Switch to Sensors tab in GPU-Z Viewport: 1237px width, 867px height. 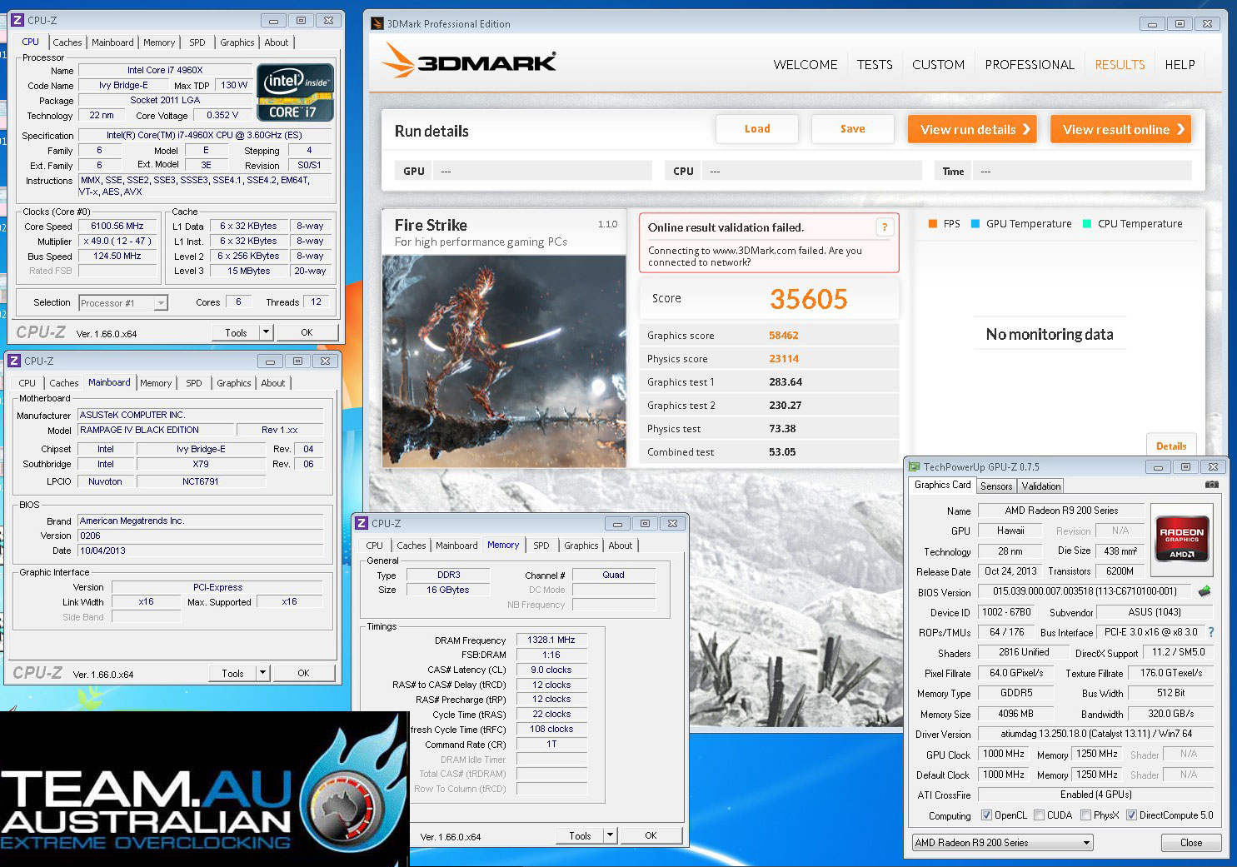pyautogui.click(x=996, y=486)
